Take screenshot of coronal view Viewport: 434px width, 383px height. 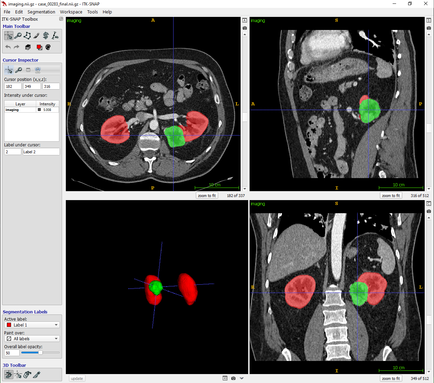click(429, 211)
